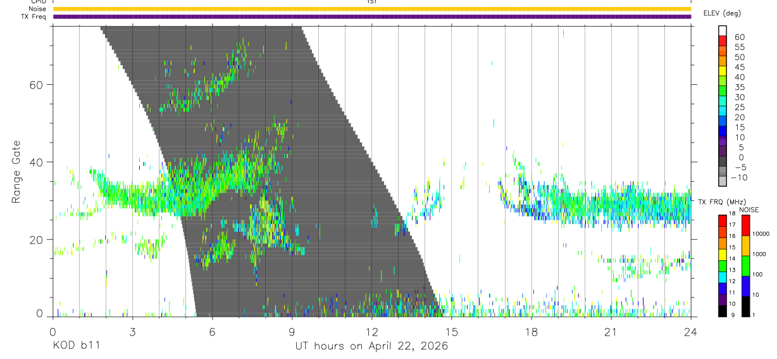This screenshot has height=359, width=777.
Task: Click the "9" hour tick on the time axis
Action: 292,332
